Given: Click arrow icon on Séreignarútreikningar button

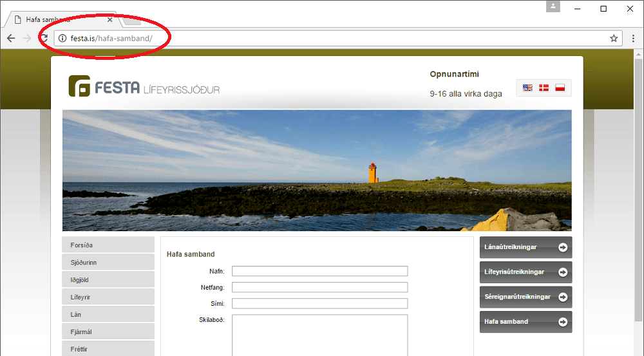Looking at the screenshot, I should 563,297.
